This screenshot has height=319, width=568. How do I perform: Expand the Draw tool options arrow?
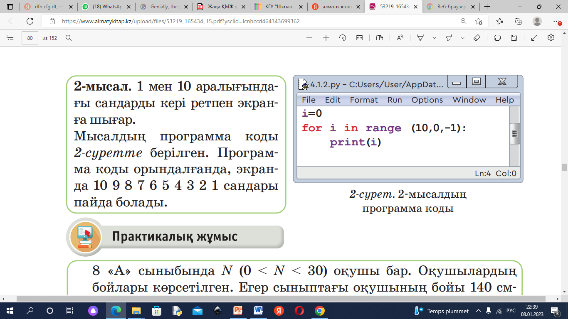[435, 38]
